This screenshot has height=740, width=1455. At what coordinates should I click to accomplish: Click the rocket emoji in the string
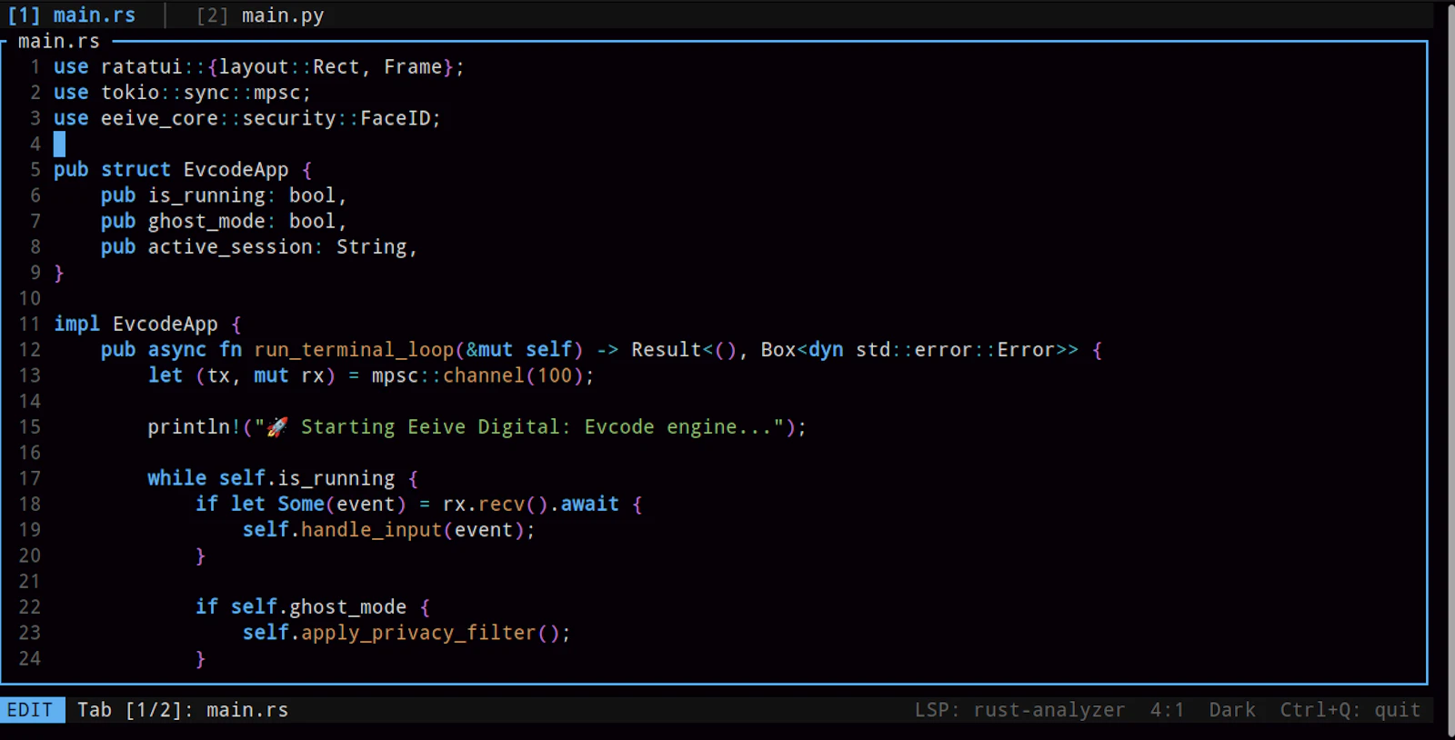[277, 427]
